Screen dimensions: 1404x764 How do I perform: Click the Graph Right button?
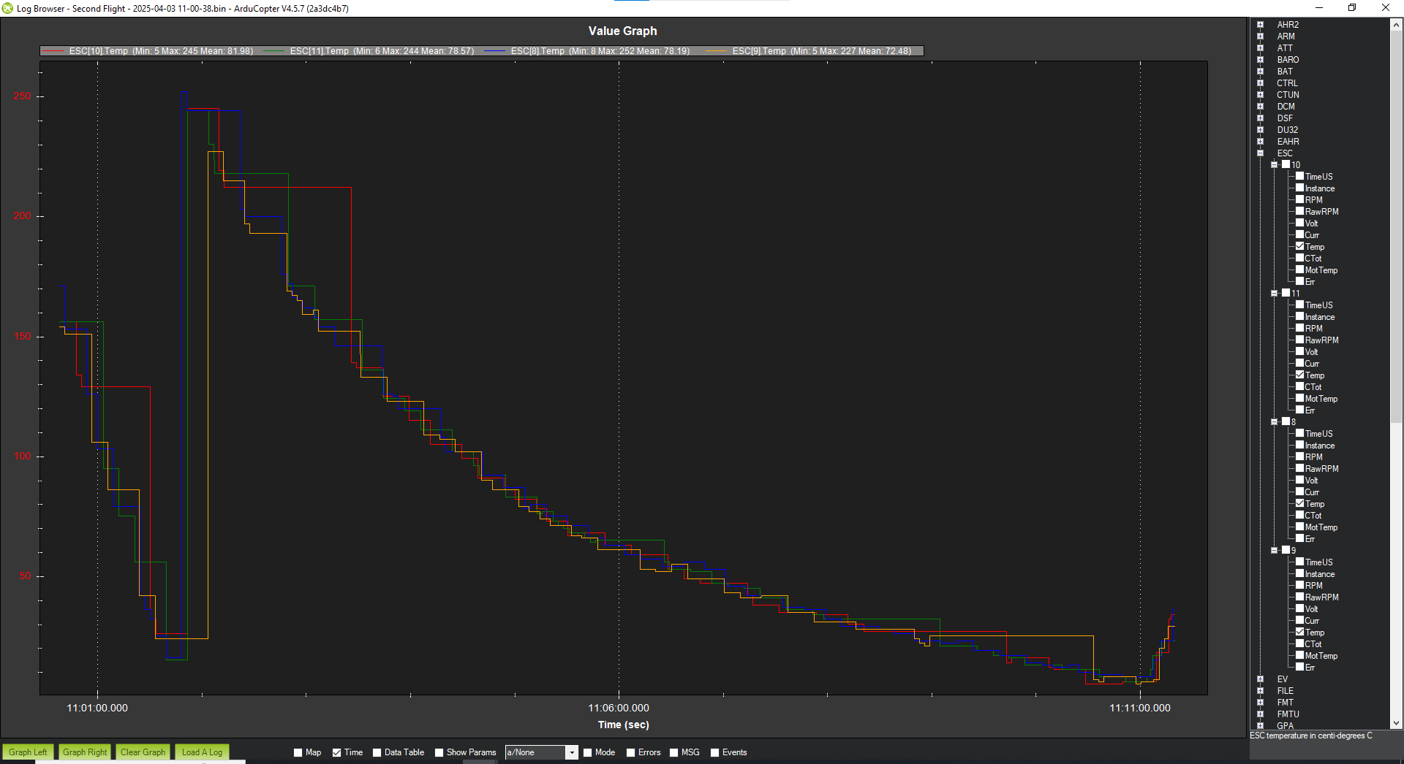tap(85, 752)
